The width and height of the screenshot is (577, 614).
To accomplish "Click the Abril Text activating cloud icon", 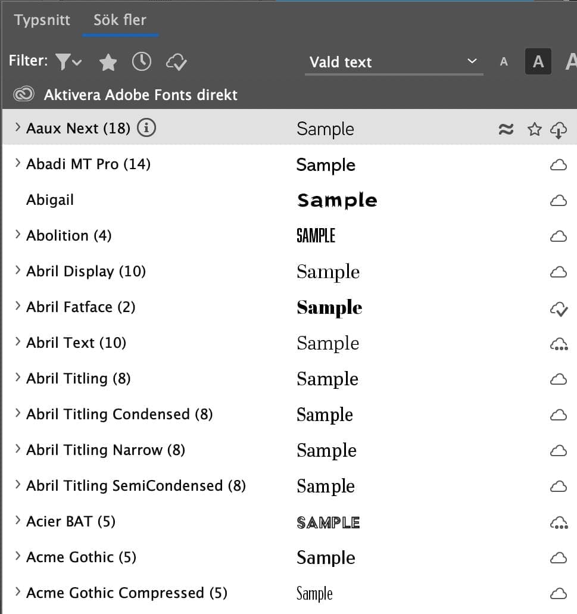I will [559, 345].
